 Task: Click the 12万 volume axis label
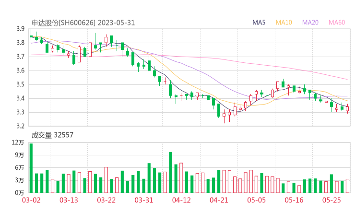point(18,142)
